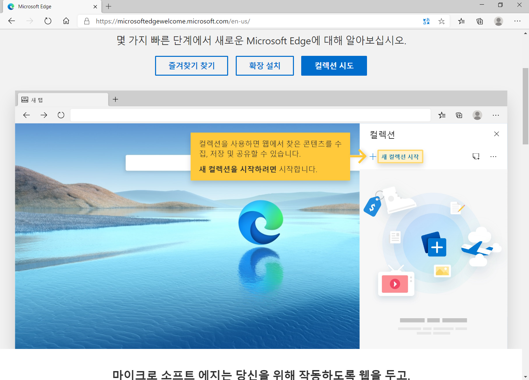Open the user profile avatar

pyautogui.click(x=499, y=21)
